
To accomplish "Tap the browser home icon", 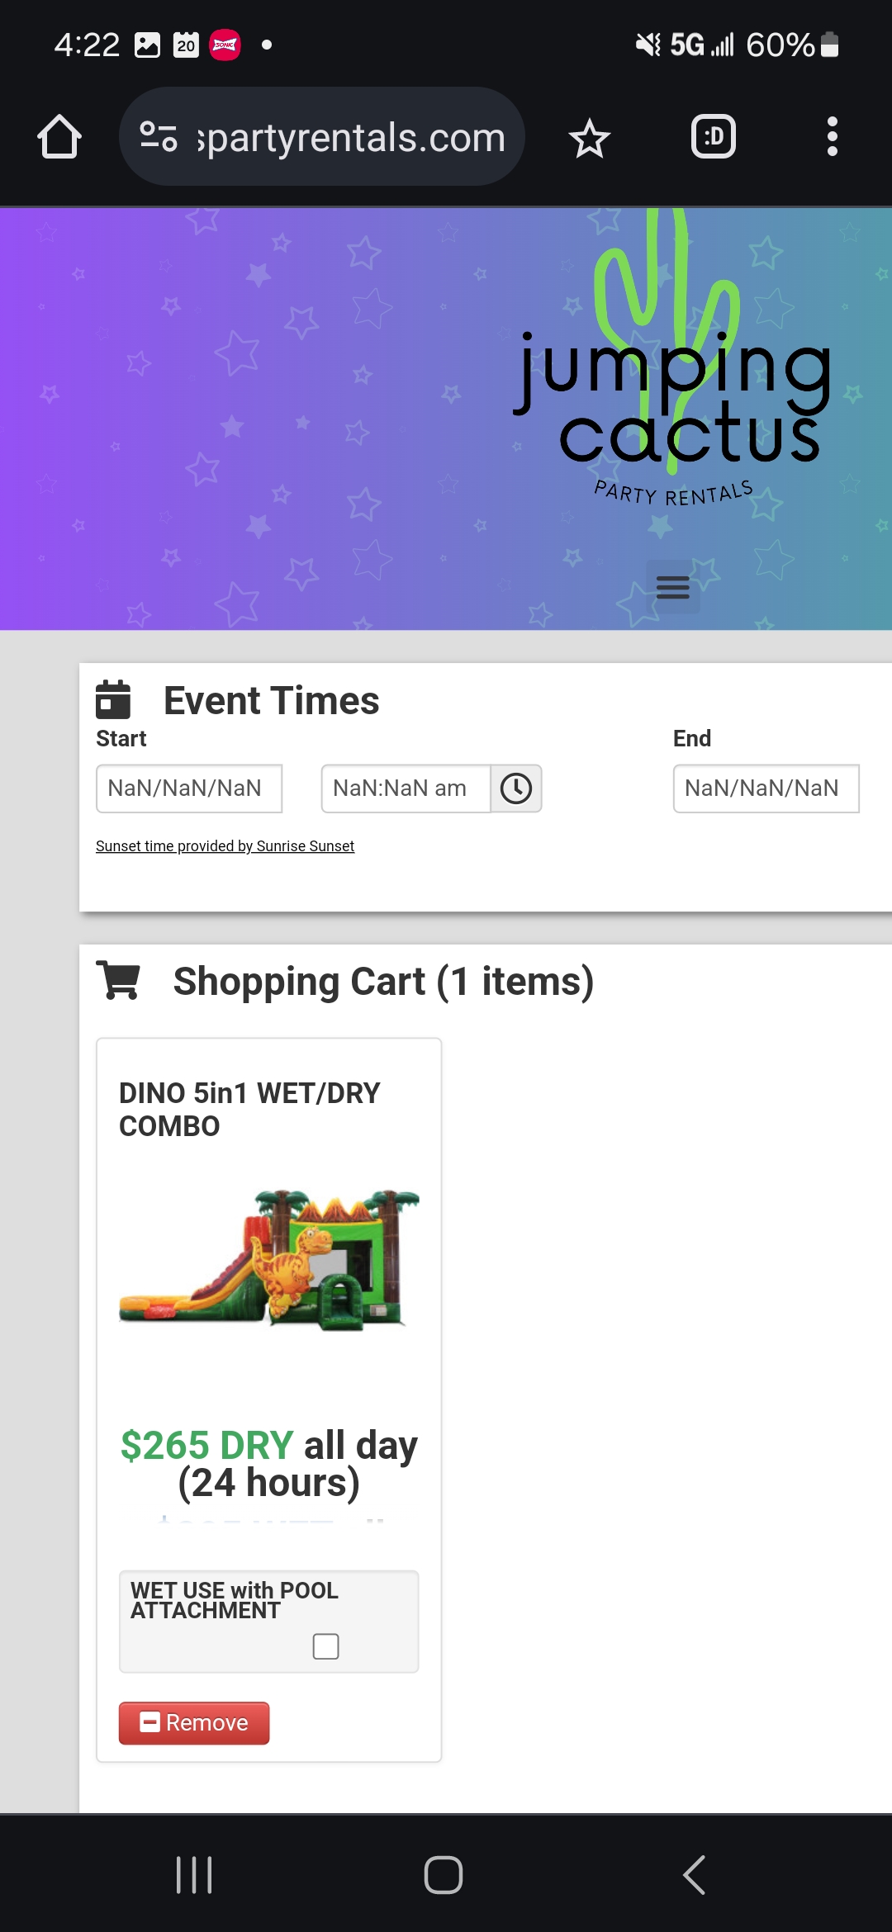I will (59, 137).
